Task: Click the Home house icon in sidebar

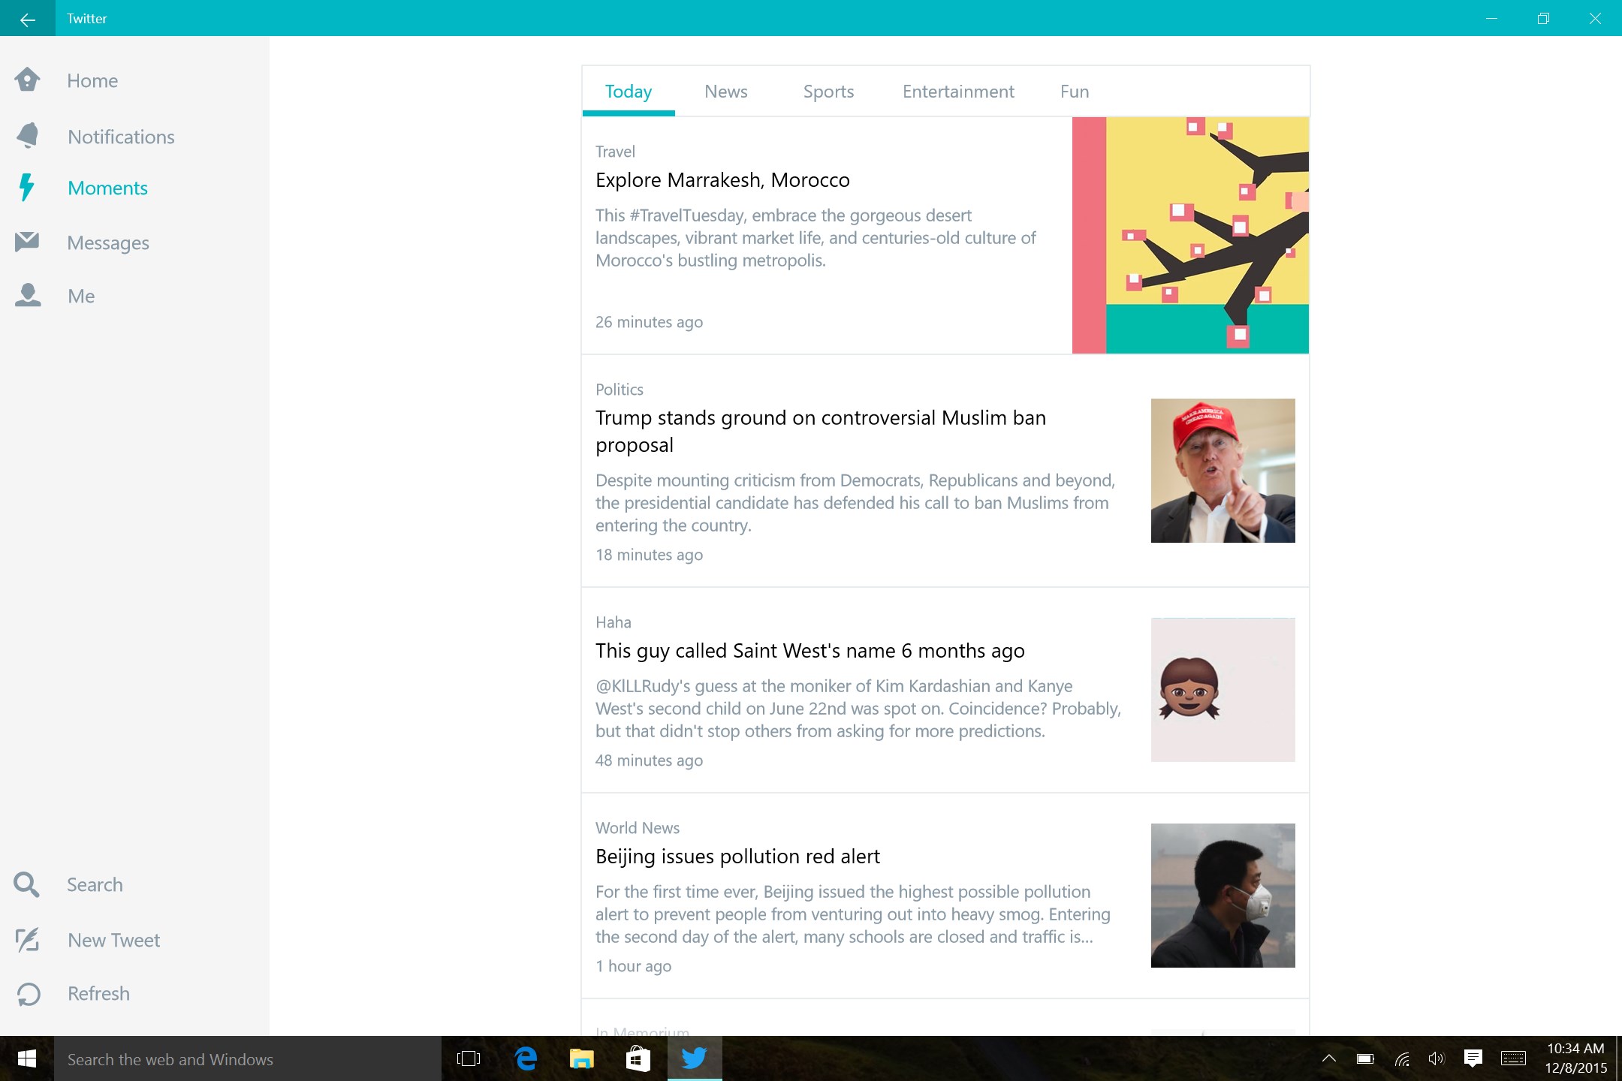Action: pyautogui.click(x=28, y=80)
